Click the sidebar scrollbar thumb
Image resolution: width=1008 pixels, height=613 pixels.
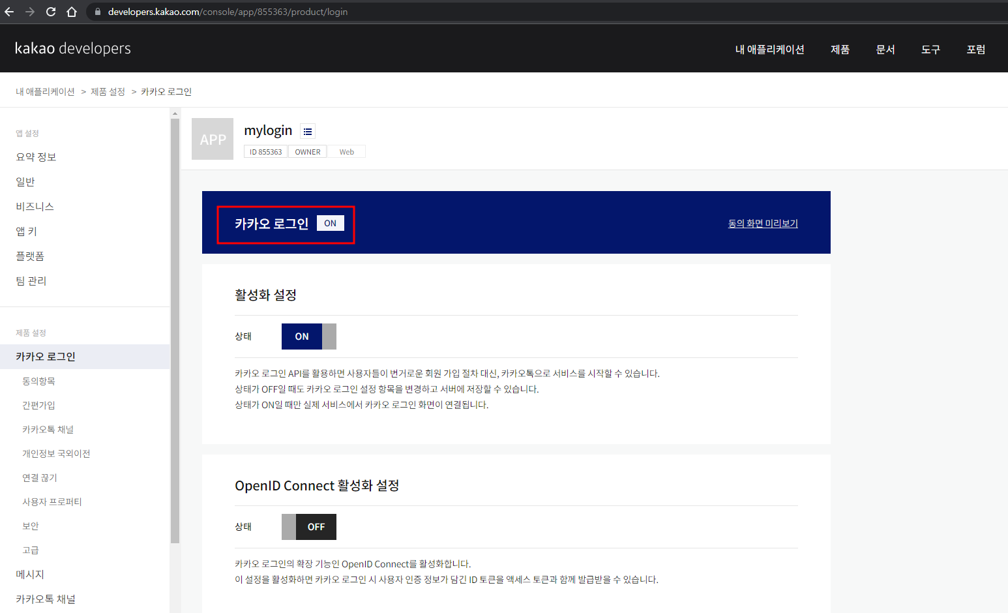(x=175, y=331)
